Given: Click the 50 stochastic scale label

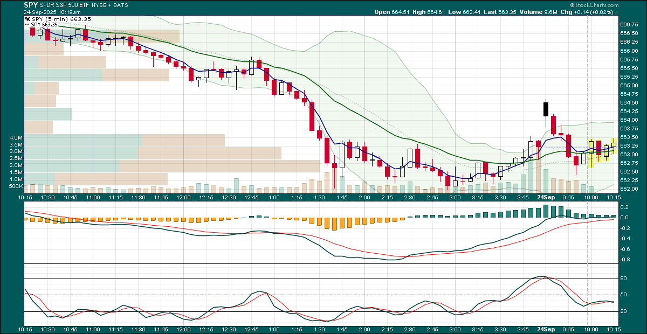Looking at the screenshot, I should 623,295.
